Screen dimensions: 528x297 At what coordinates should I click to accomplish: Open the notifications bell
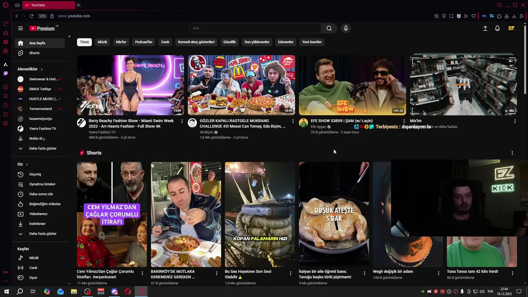click(497, 28)
